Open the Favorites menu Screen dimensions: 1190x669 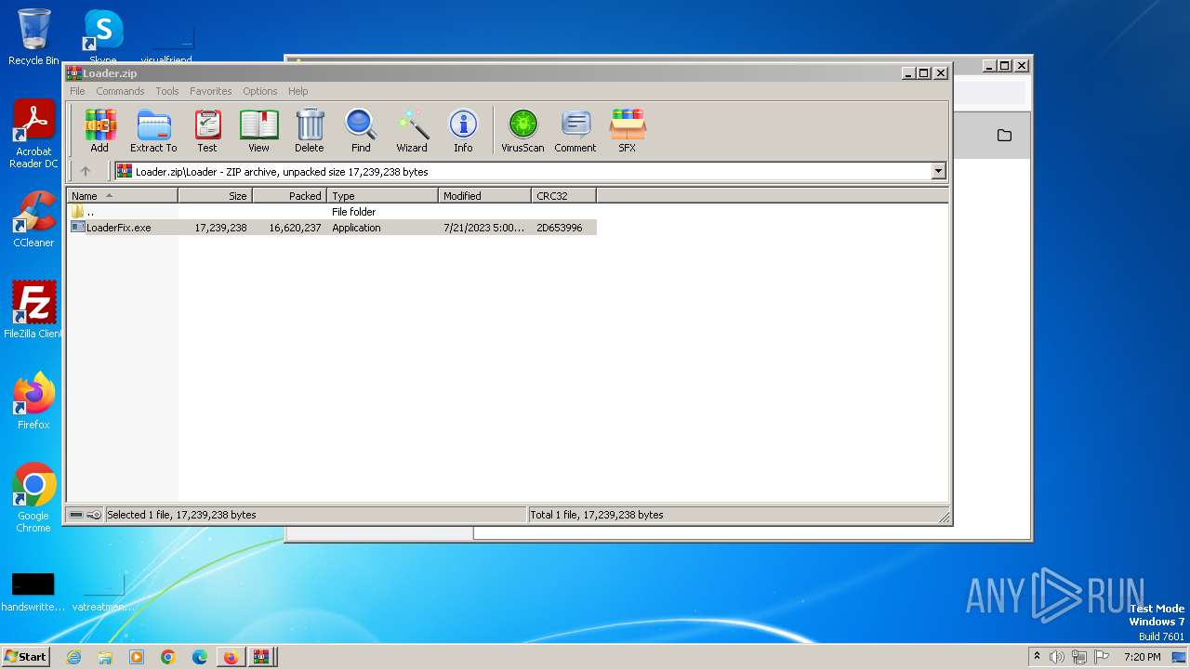pos(211,91)
